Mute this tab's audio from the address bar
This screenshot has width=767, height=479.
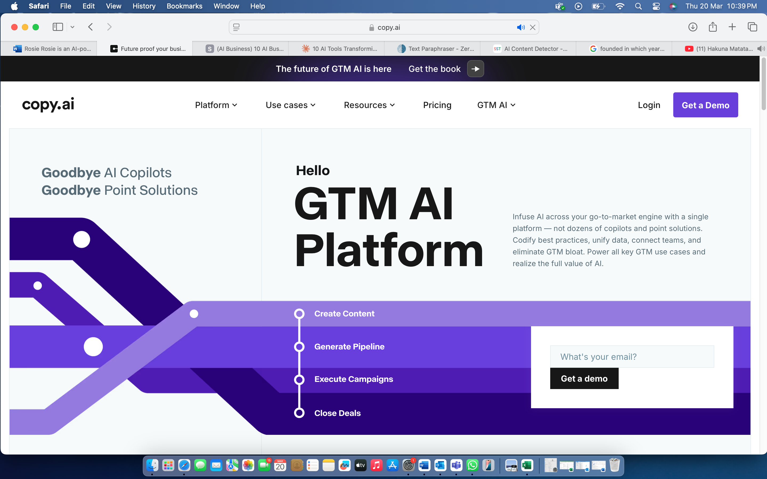pos(520,27)
